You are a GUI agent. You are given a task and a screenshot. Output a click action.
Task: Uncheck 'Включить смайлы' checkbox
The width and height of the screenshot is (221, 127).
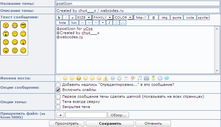click(58, 90)
